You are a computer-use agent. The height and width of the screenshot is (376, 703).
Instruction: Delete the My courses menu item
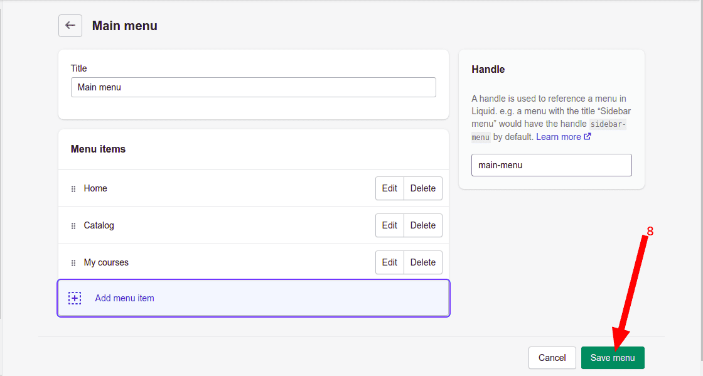click(422, 262)
